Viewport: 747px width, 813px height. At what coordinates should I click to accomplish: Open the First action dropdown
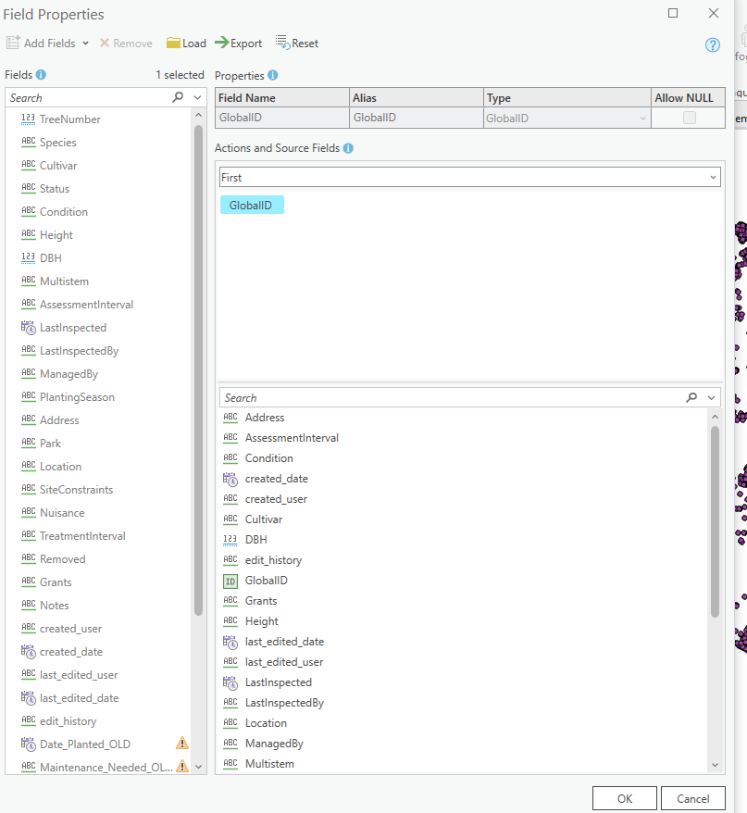click(714, 175)
